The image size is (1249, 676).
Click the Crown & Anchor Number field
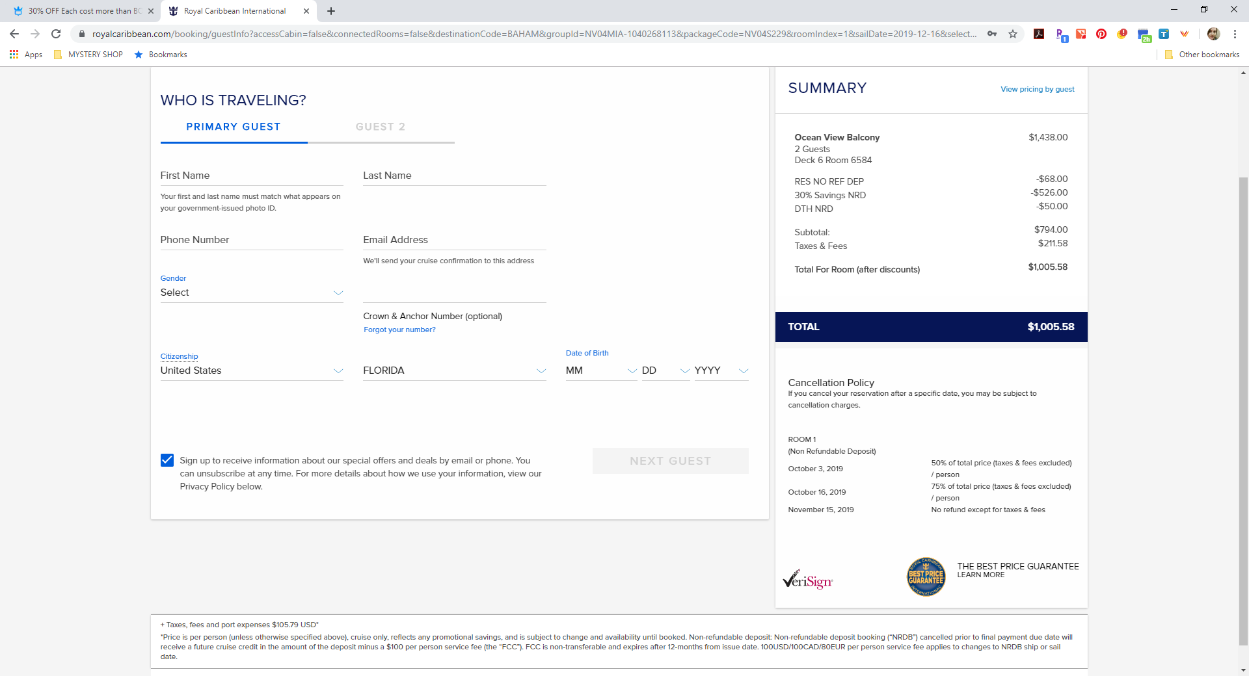(x=455, y=292)
